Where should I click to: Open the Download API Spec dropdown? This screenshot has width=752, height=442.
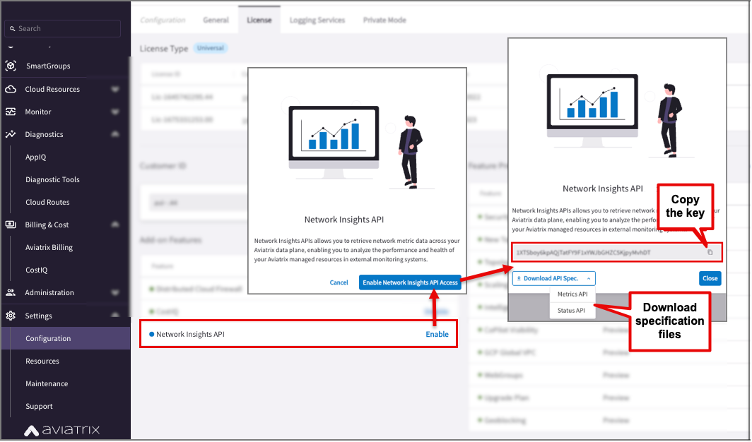click(553, 278)
